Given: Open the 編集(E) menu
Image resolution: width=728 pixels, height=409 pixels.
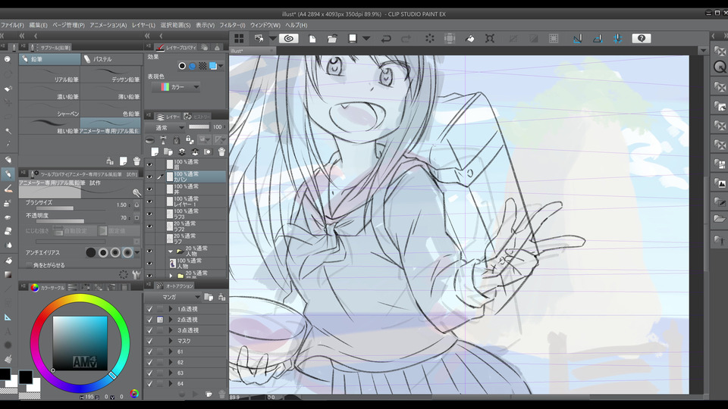Looking at the screenshot, I should point(38,25).
